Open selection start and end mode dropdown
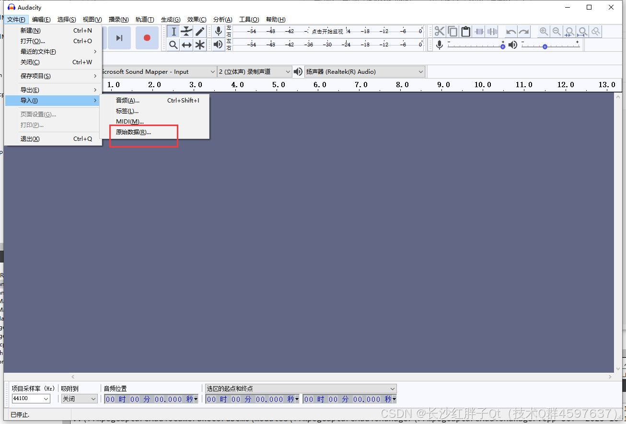 pos(301,389)
